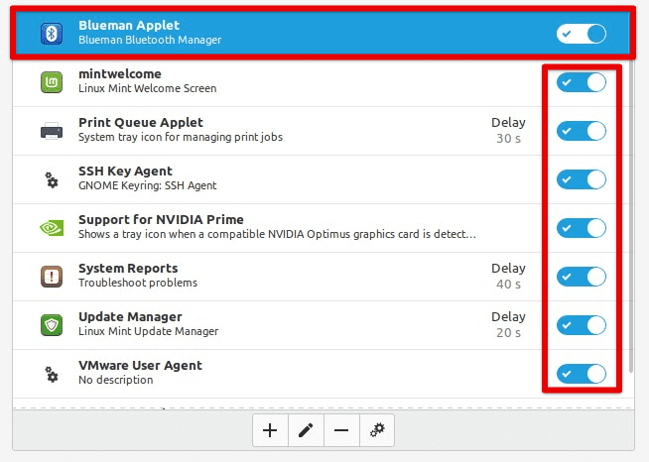This screenshot has width=649, height=462.
Task: Click the vertical scrollbar of the startup list
Action: [631, 215]
